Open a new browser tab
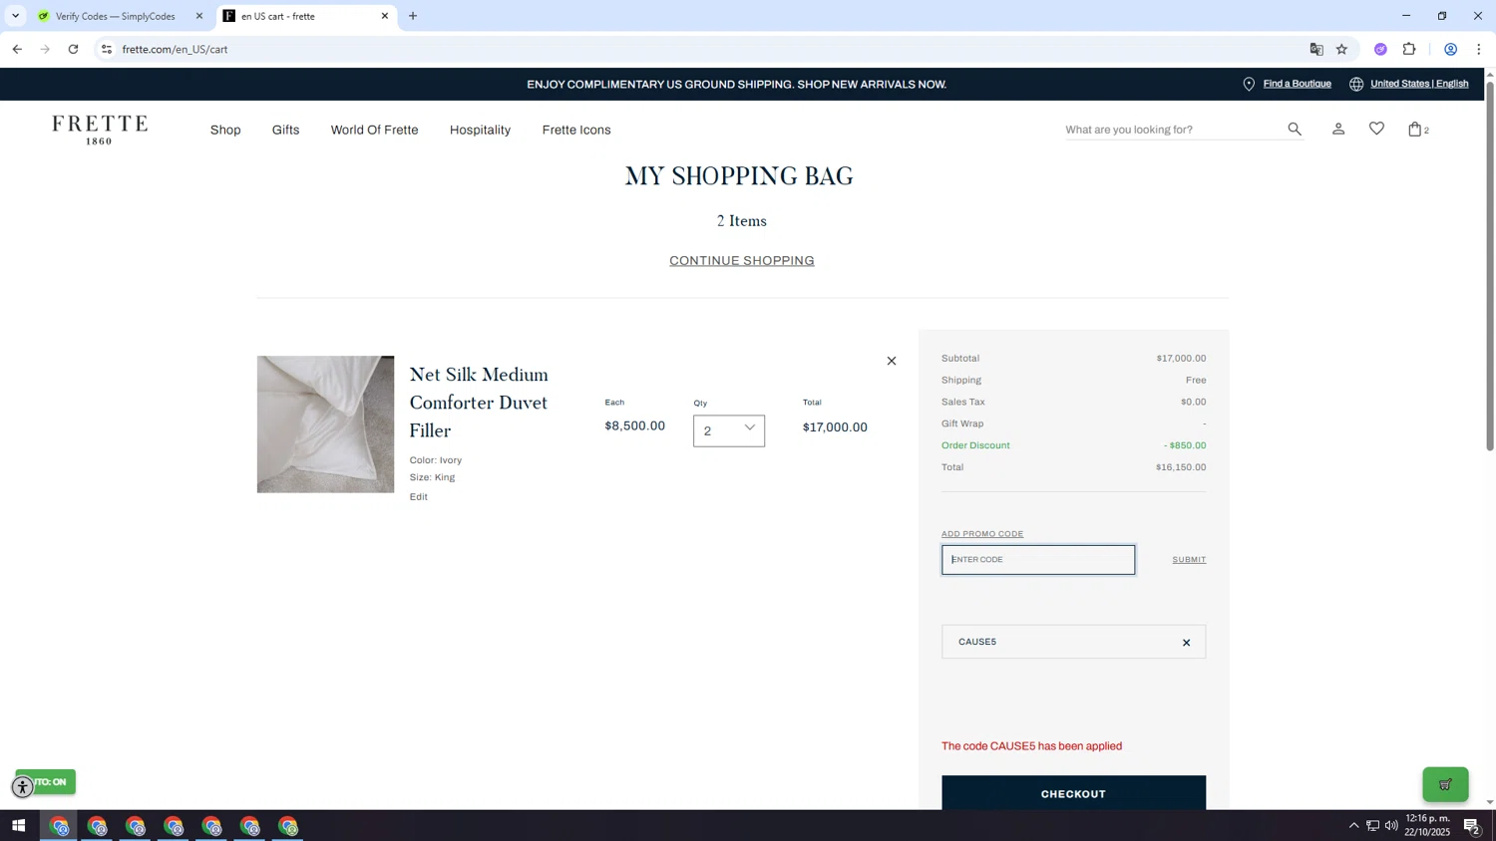Image resolution: width=1496 pixels, height=841 pixels. point(413,16)
